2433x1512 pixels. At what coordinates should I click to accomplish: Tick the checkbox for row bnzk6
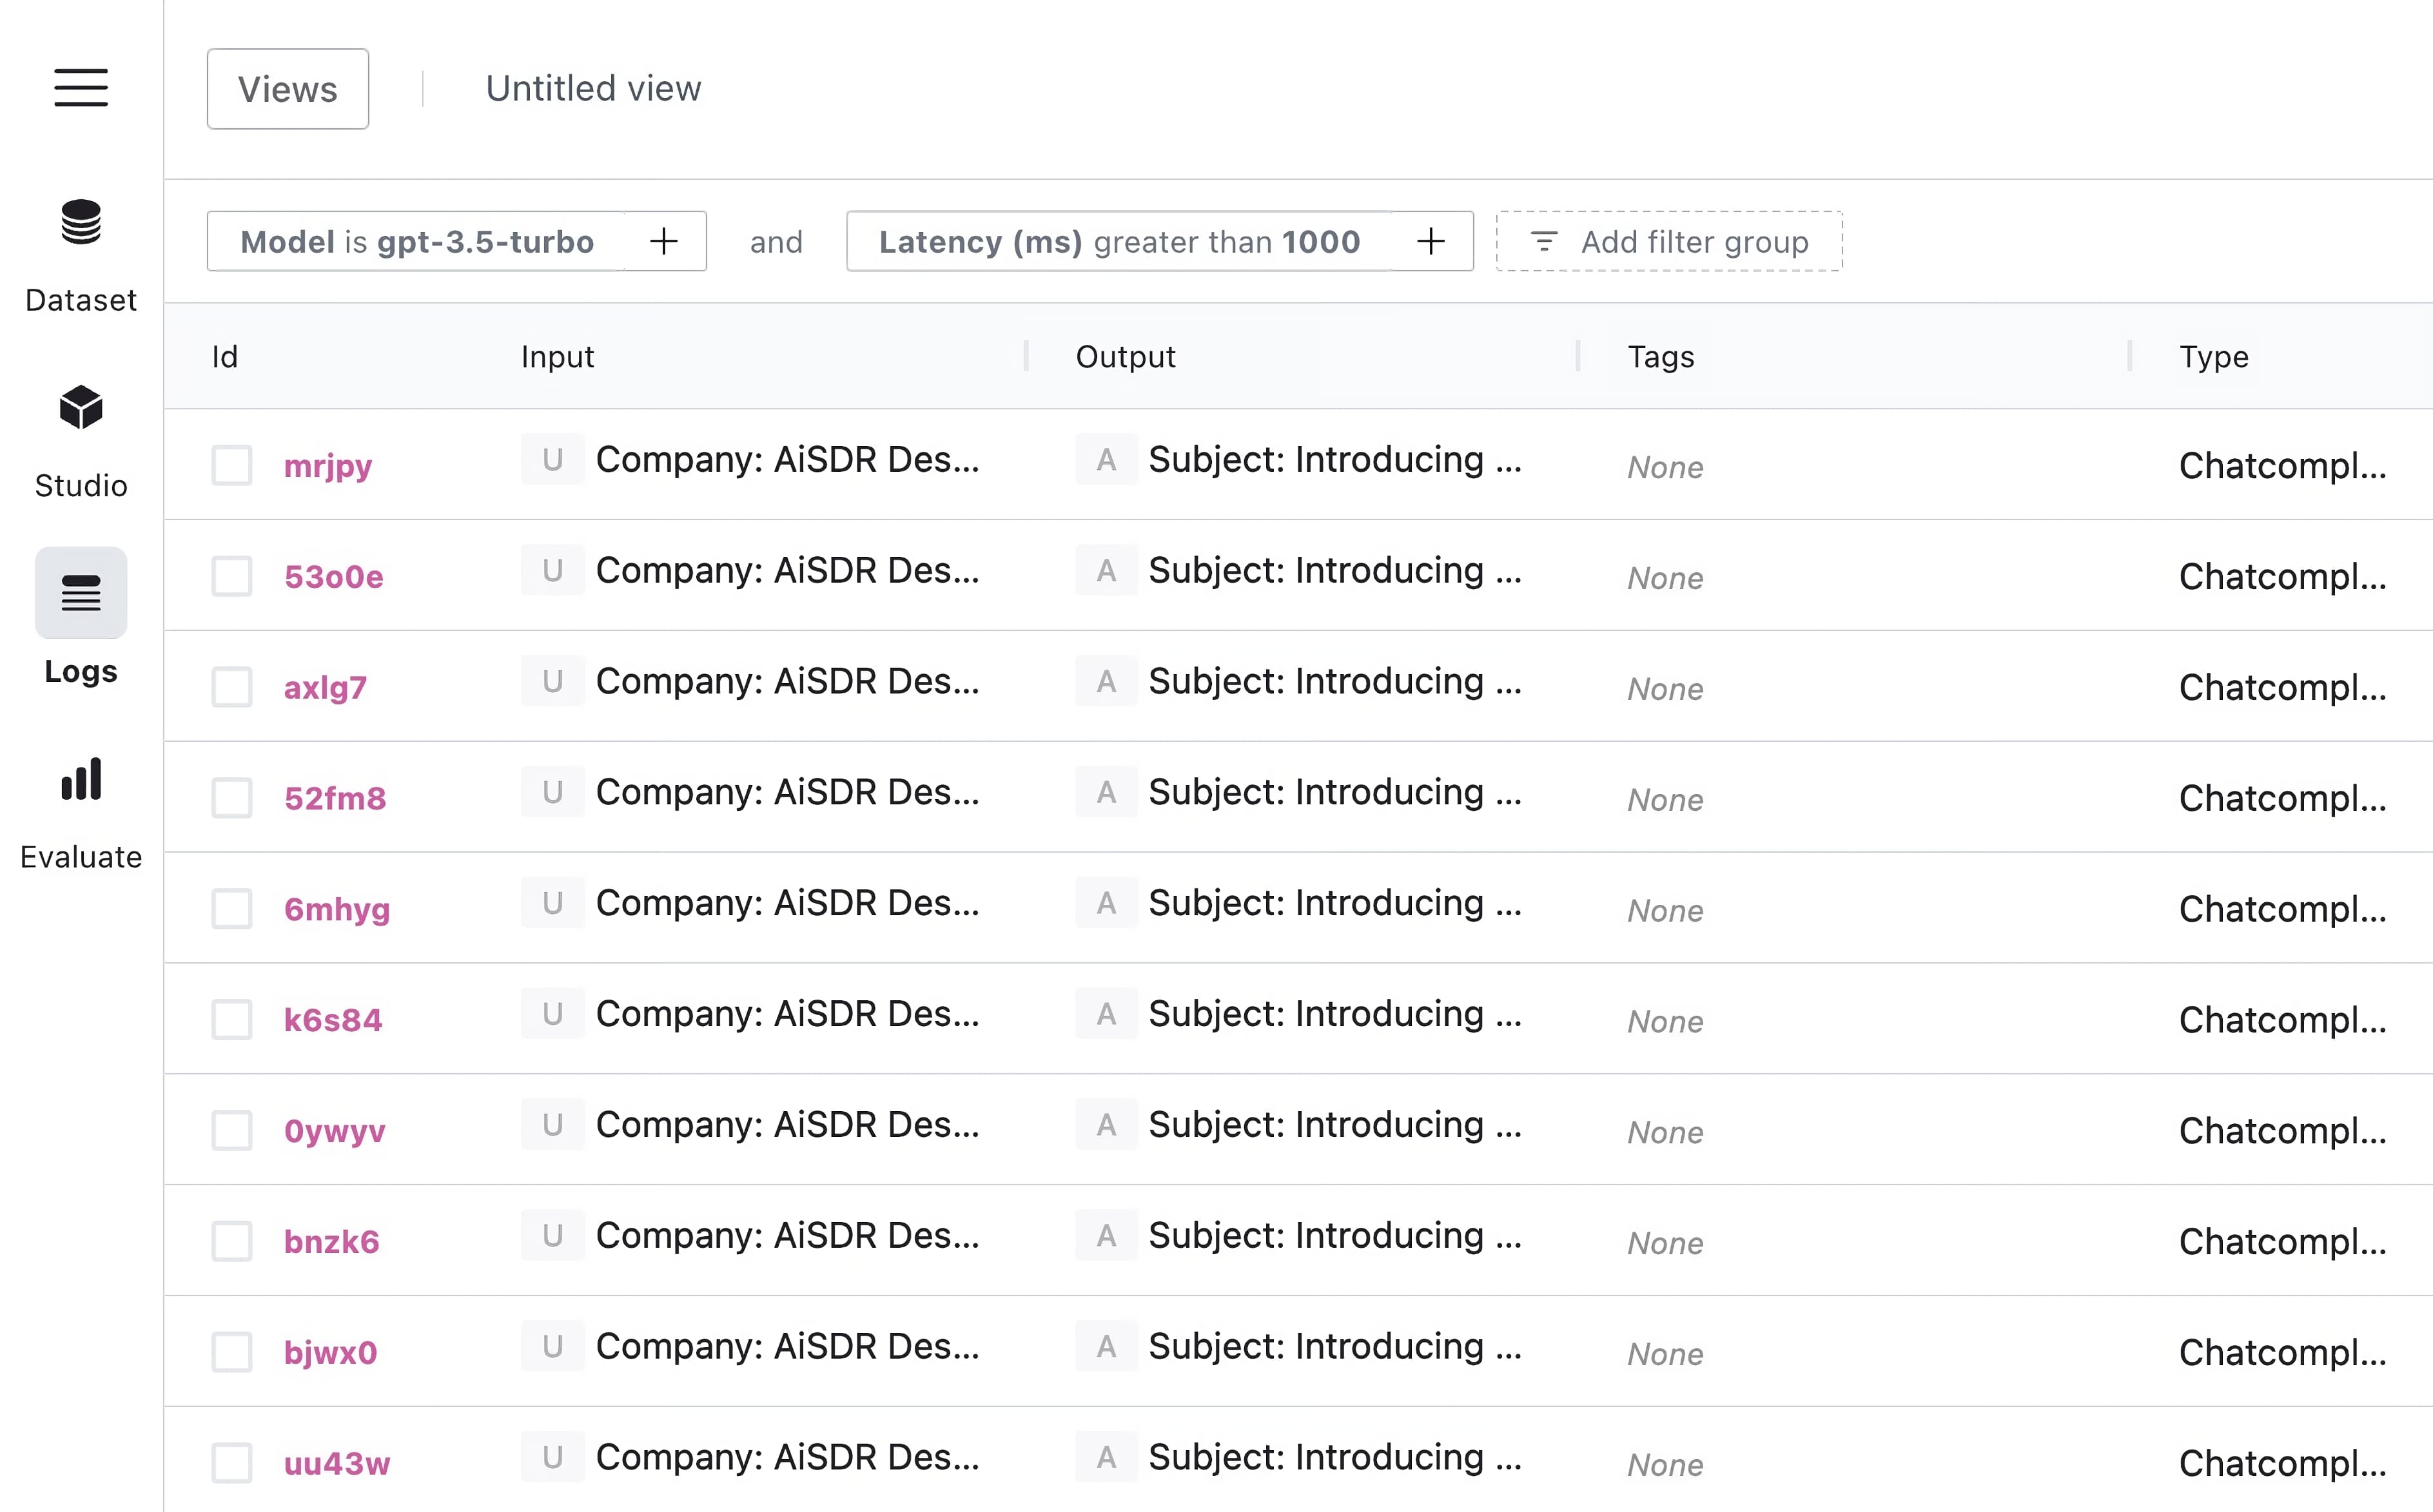(x=232, y=1241)
